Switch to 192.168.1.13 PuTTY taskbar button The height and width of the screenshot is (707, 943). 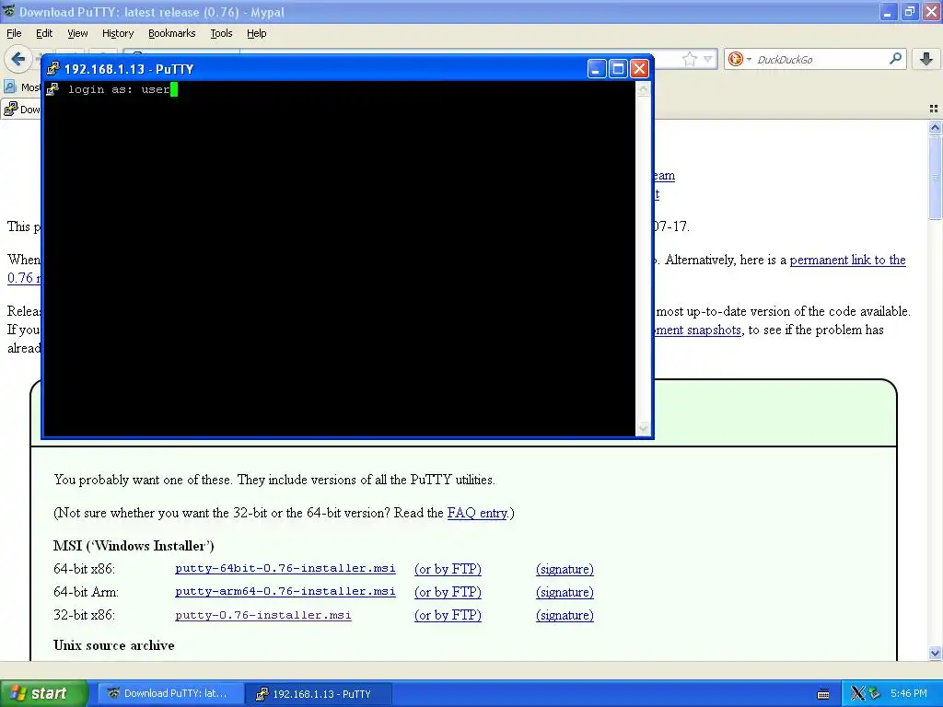pos(319,694)
